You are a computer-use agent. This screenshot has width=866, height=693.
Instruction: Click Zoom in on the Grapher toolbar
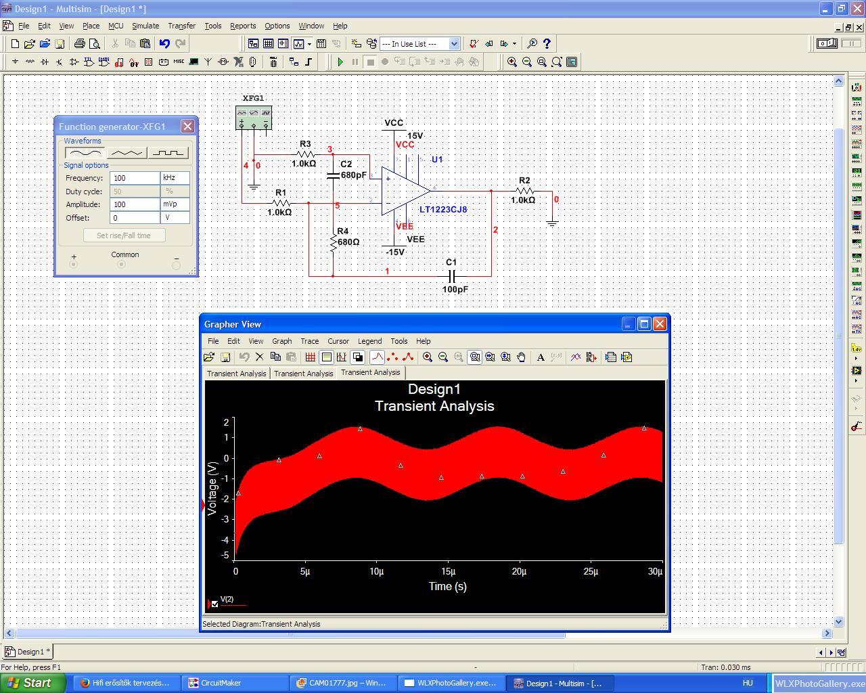[x=428, y=357]
